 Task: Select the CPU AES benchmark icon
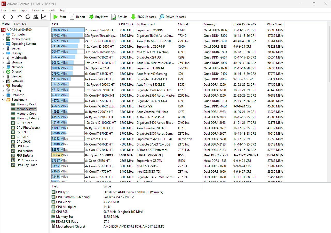13,137
